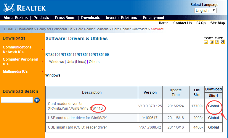Open the Select Language dropdown
The height and width of the screenshot is (138, 228).
[205, 10]
